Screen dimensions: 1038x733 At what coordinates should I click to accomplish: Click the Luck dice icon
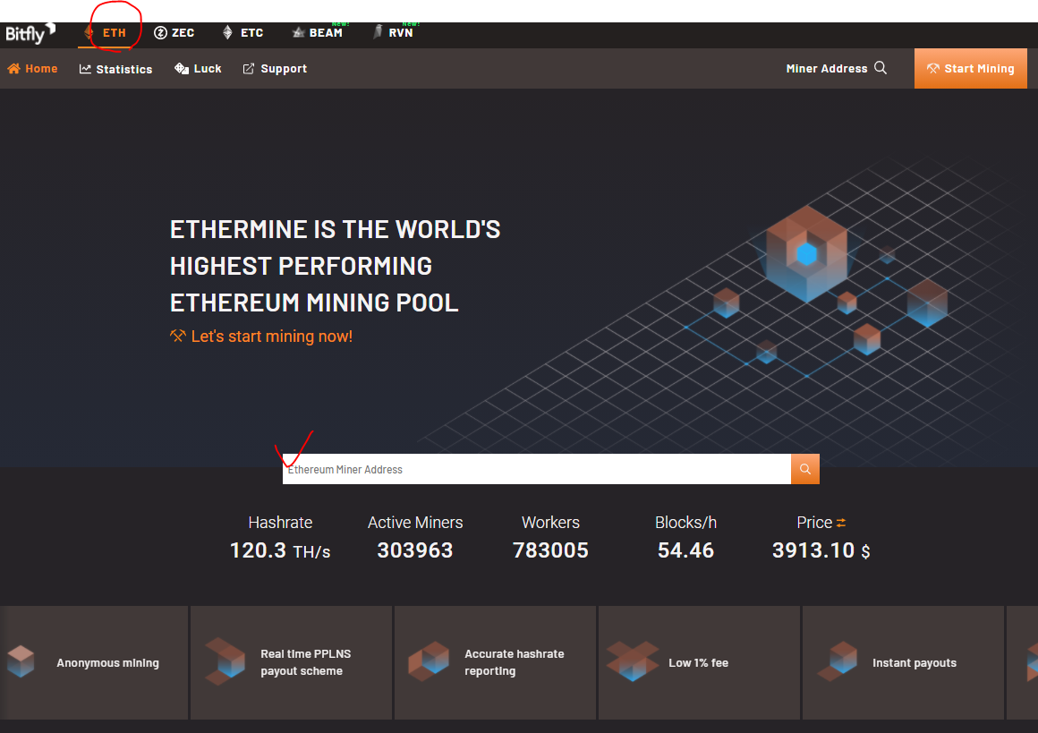(x=182, y=68)
